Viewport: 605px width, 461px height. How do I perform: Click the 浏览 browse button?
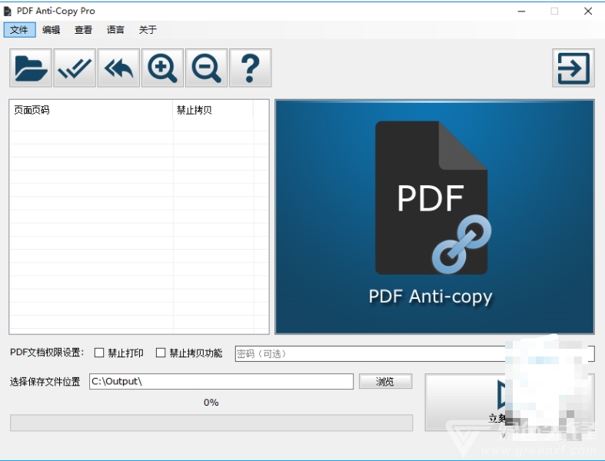pyautogui.click(x=385, y=382)
